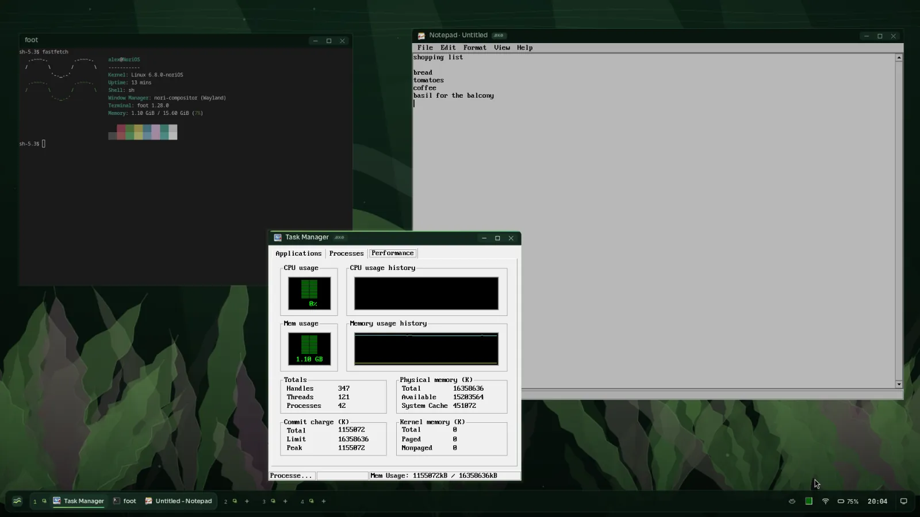Switch to Applications tab in Task Manager
The image size is (920, 517).
tap(298, 253)
